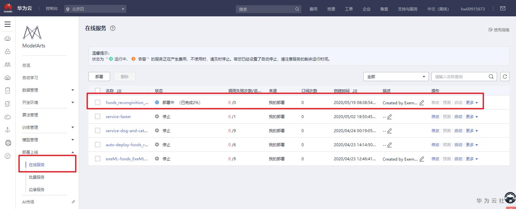Open the service-faster link
516x209 pixels.
[x=118, y=116]
